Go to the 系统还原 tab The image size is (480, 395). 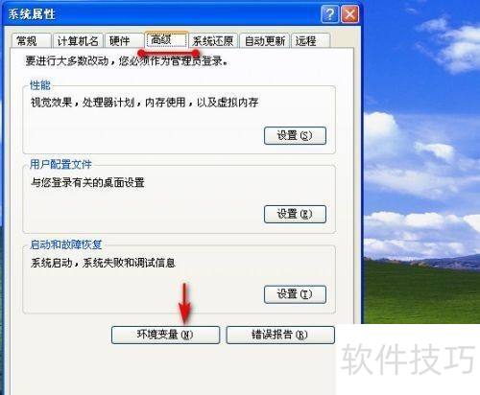213,41
